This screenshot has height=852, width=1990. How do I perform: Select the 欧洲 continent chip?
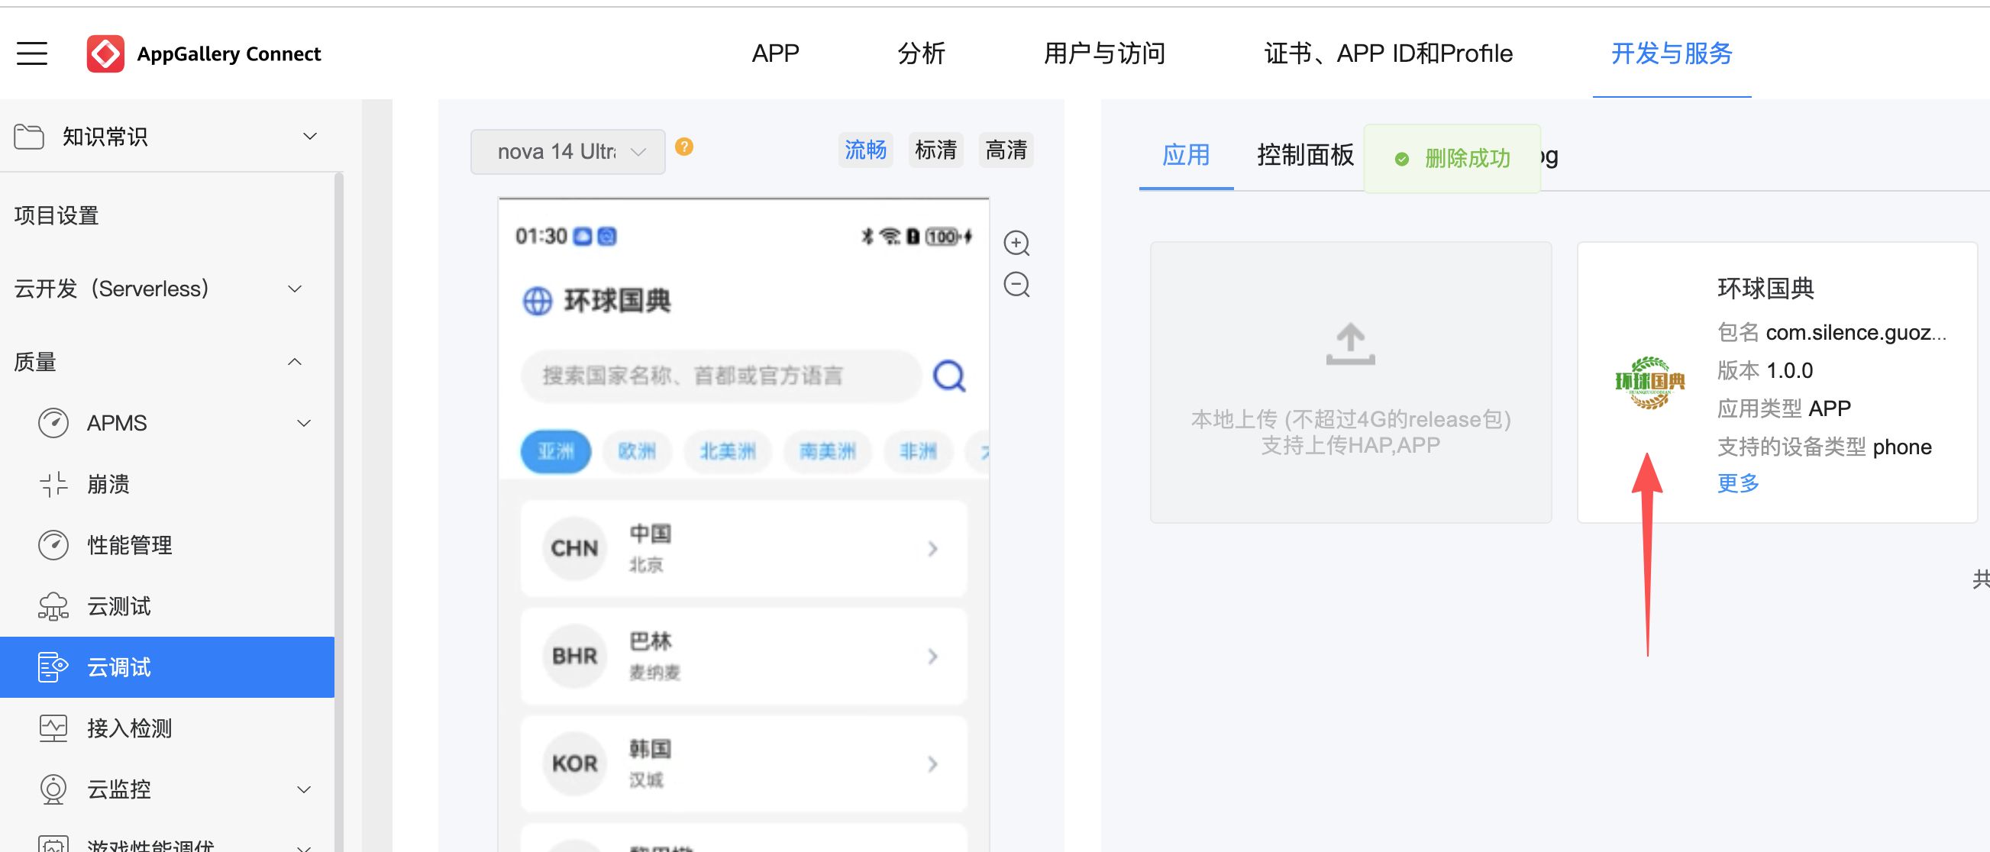click(x=637, y=451)
